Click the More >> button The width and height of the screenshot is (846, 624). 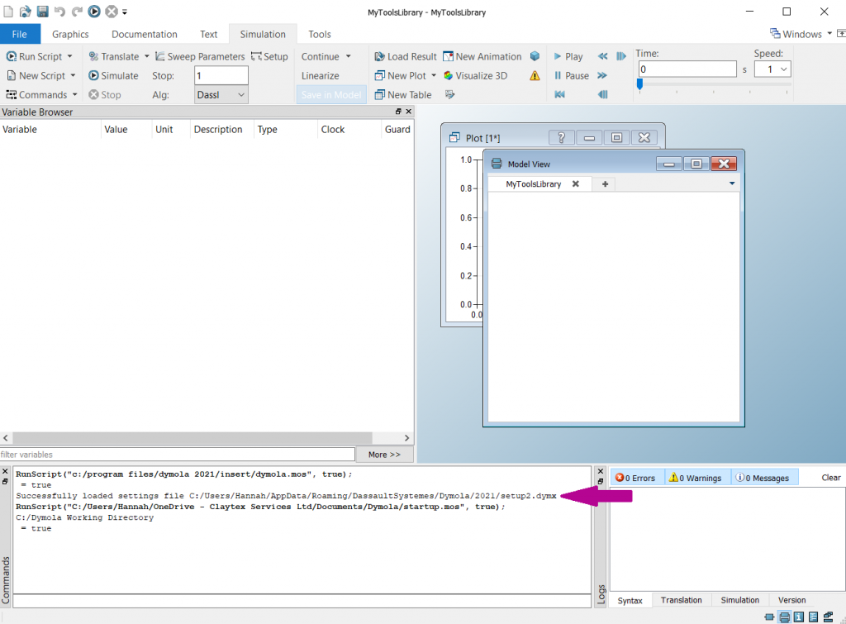tap(384, 455)
